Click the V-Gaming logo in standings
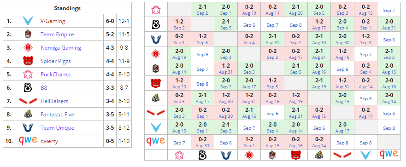The image size is (406, 167). [28, 21]
